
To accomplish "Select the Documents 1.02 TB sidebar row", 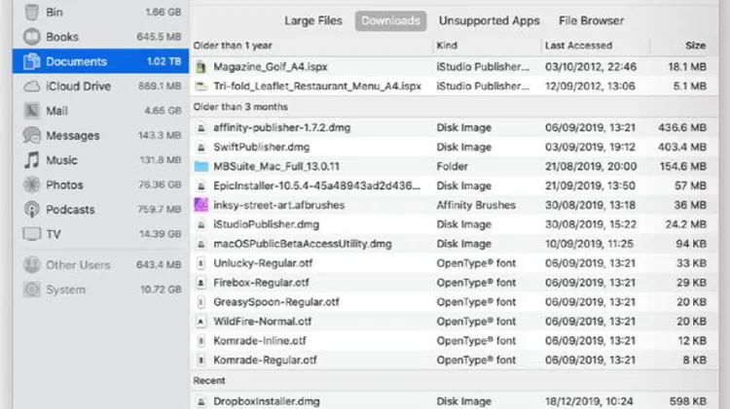I will (100, 61).
